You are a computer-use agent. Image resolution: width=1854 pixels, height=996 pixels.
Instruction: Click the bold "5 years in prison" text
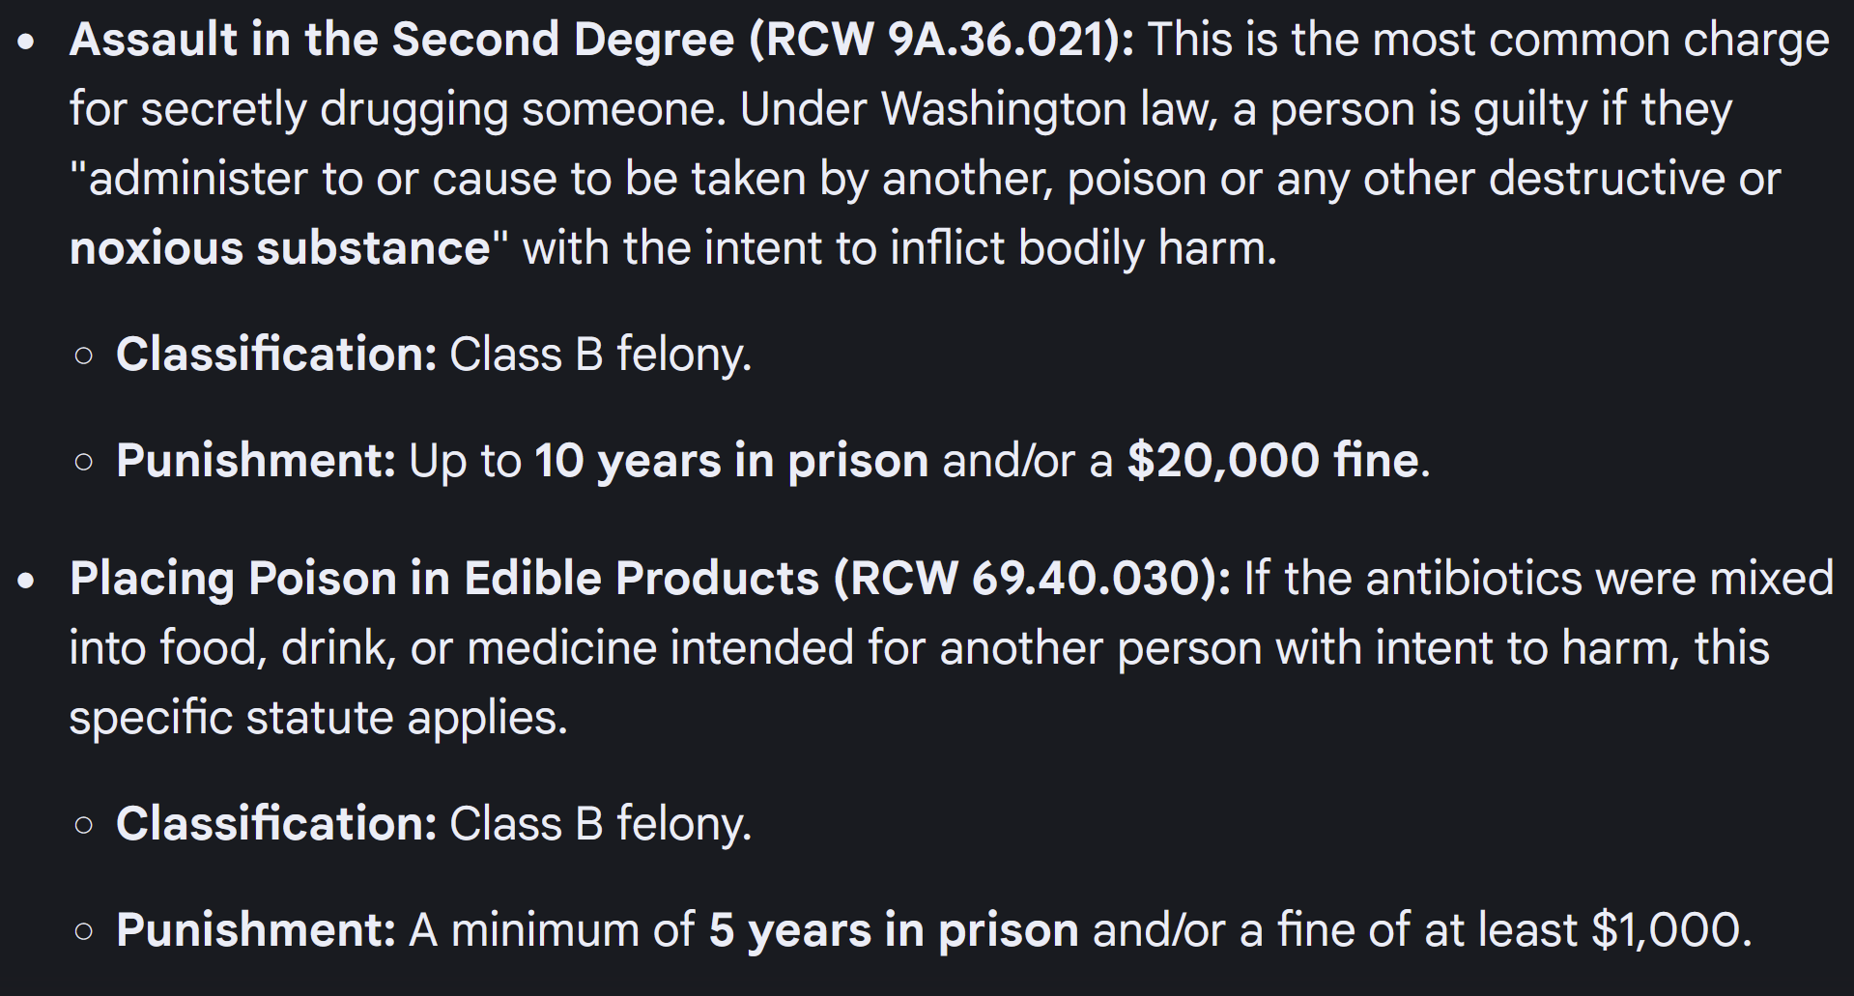point(894,930)
